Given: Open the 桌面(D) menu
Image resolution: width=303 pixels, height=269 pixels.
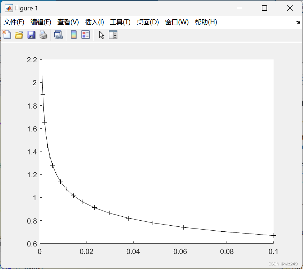Looking at the screenshot, I should click(148, 22).
